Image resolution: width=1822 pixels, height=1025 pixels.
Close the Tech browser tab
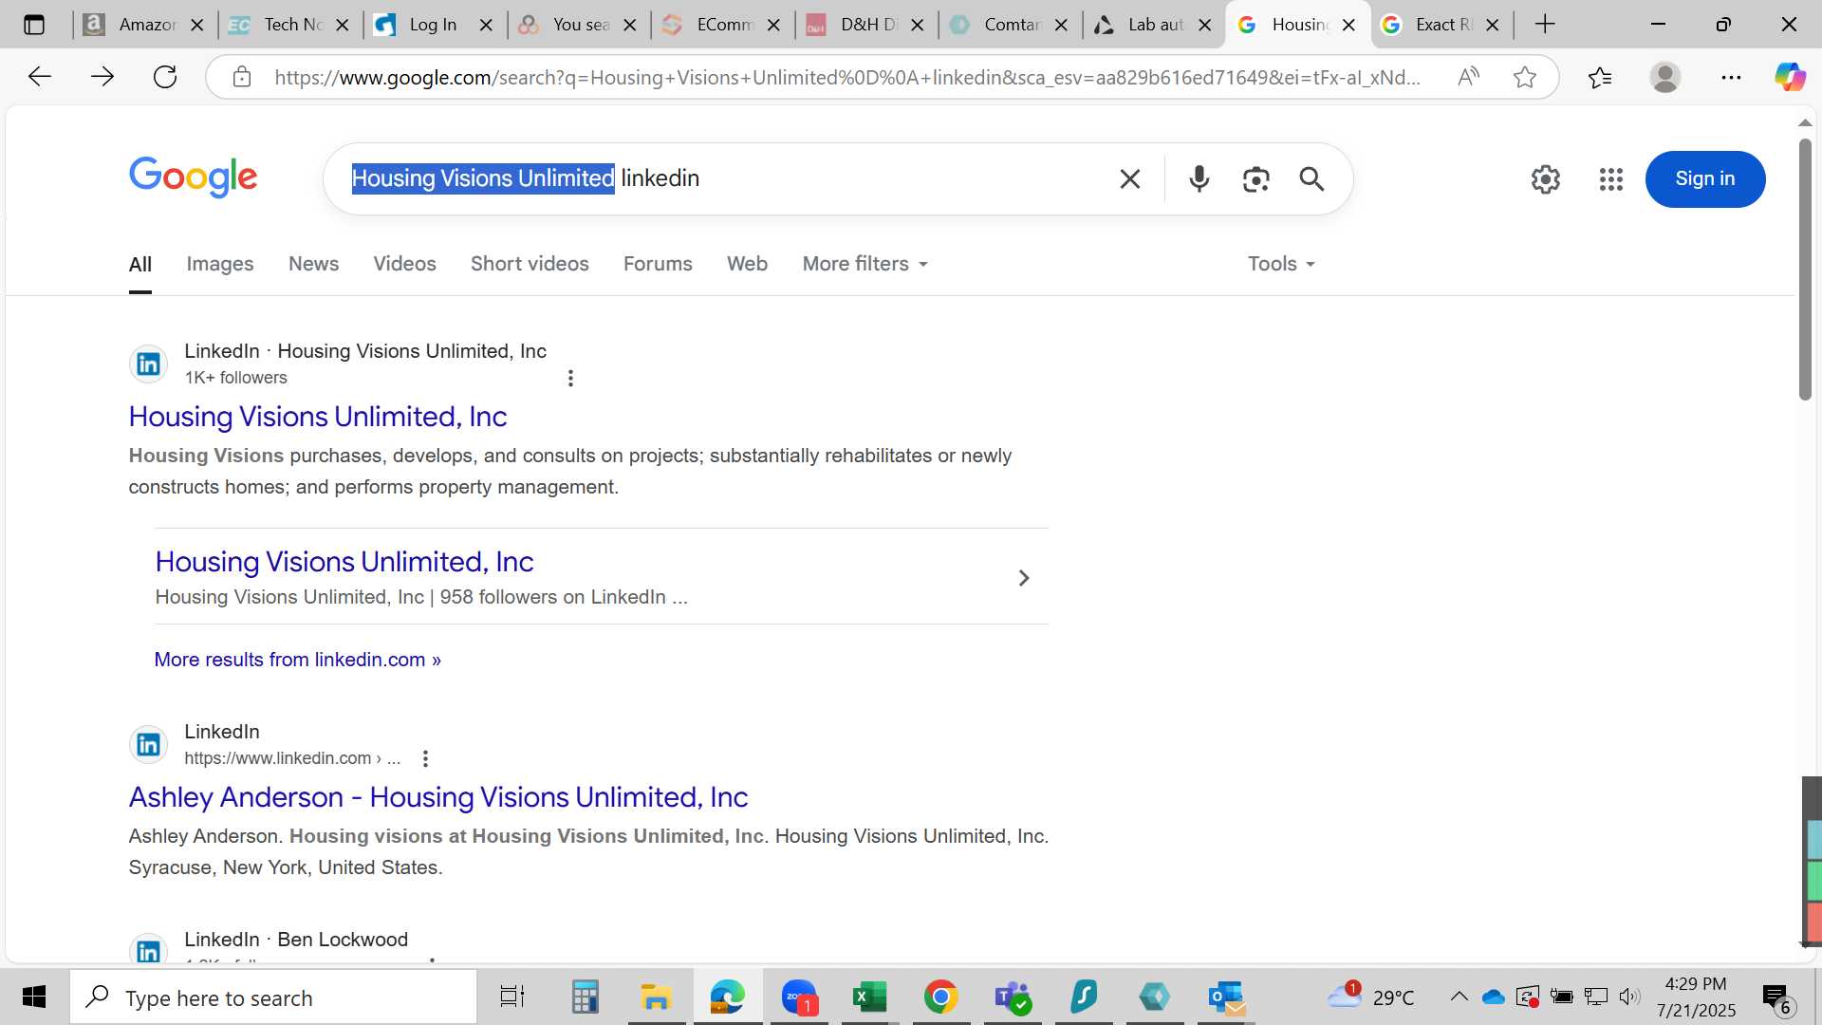pyautogui.click(x=342, y=26)
